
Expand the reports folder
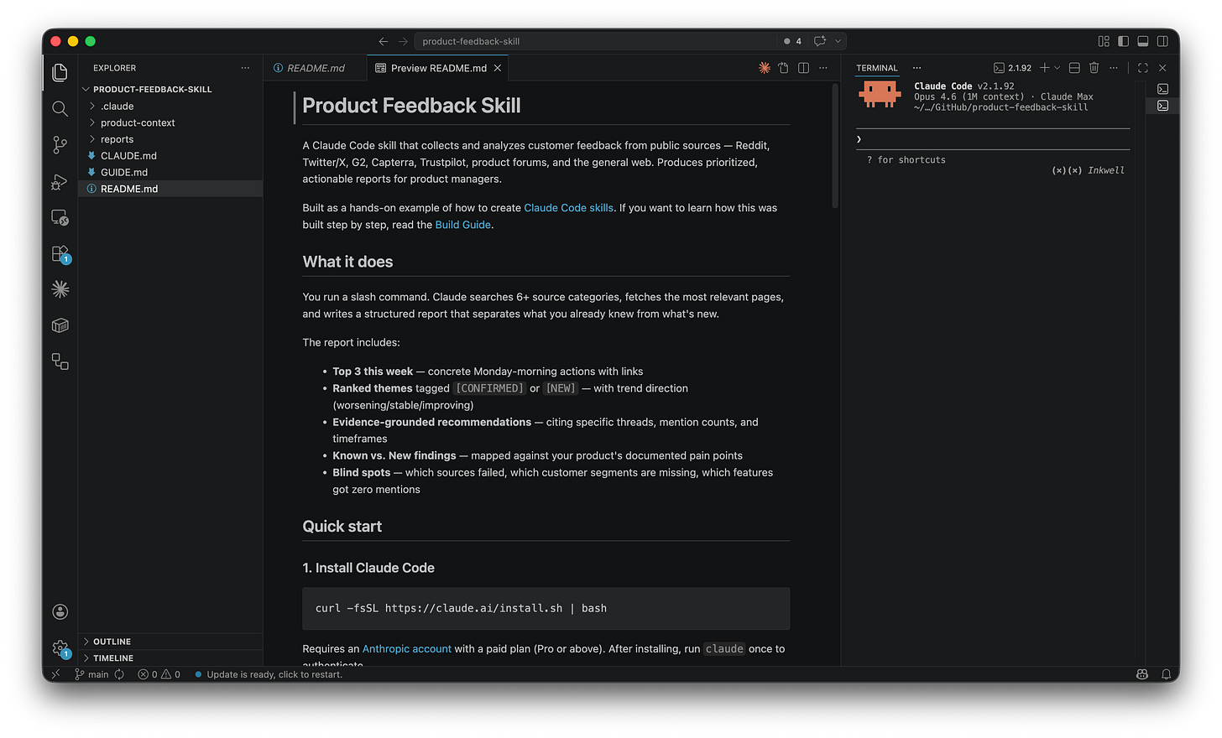pyautogui.click(x=117, y=138)
